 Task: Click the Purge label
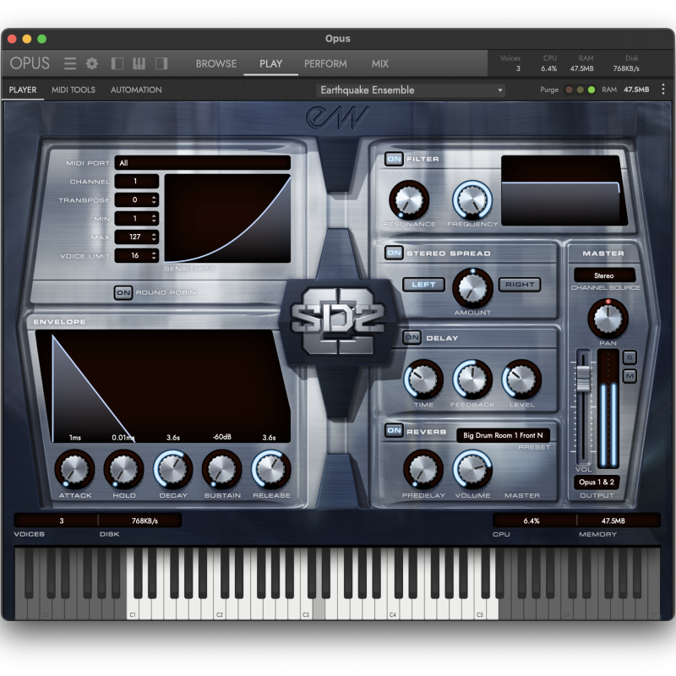click(549, 90)
